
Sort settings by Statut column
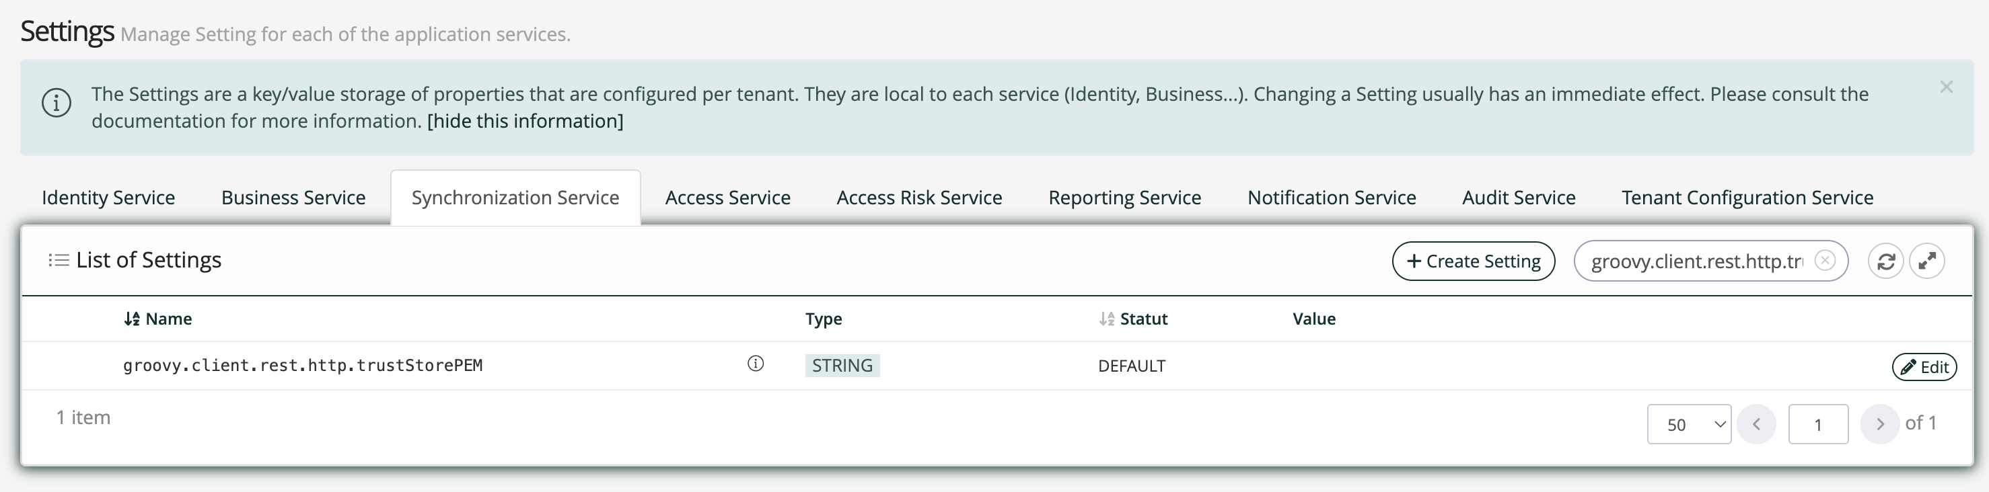pyautogui.click(x=1134, y=319)
